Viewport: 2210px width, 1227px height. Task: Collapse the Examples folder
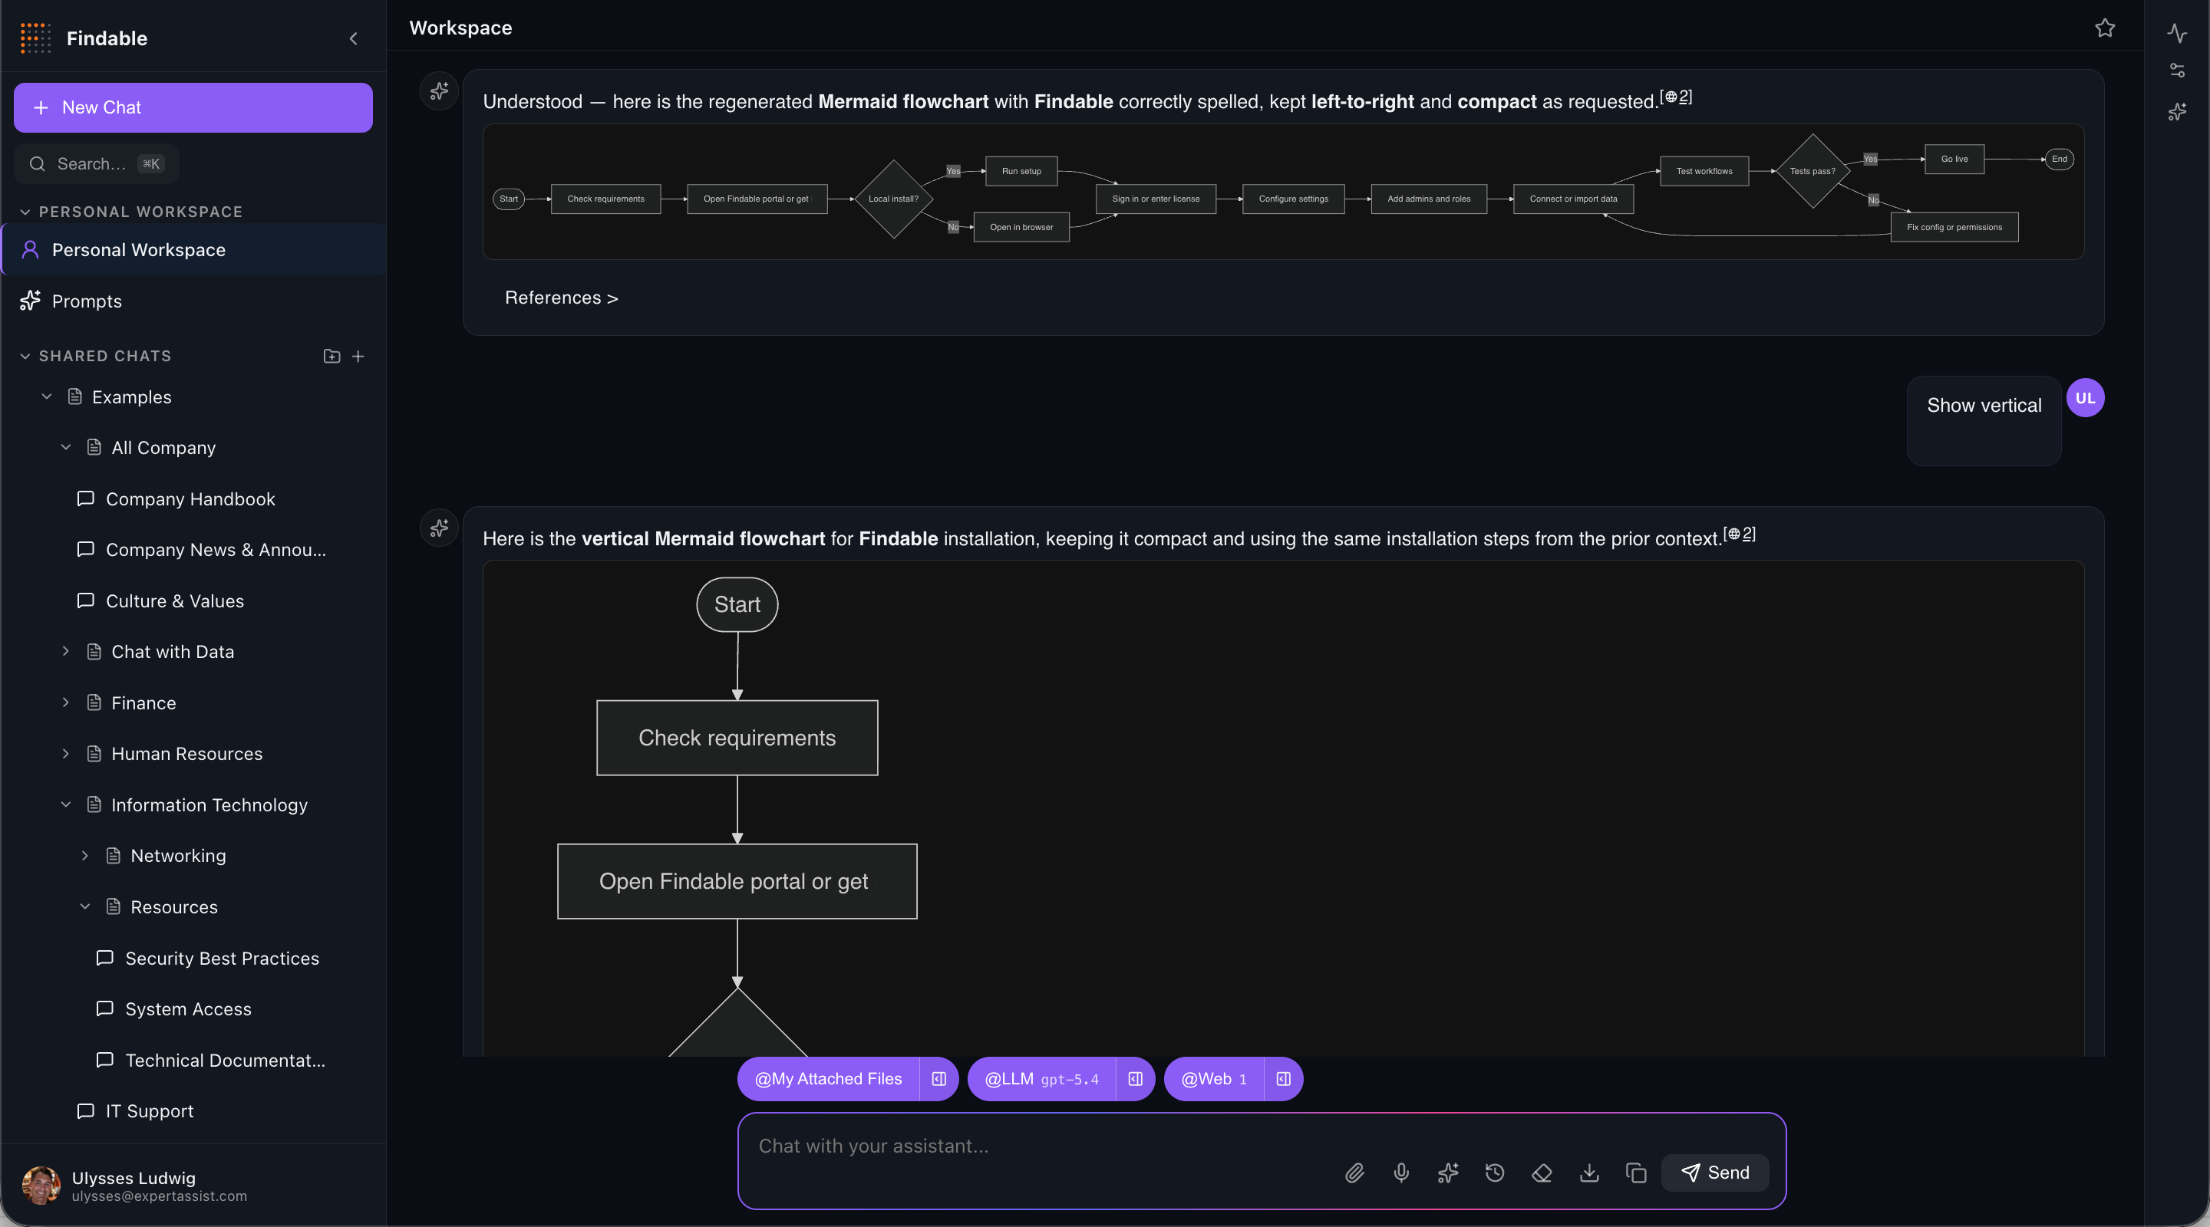click(46, 397)
